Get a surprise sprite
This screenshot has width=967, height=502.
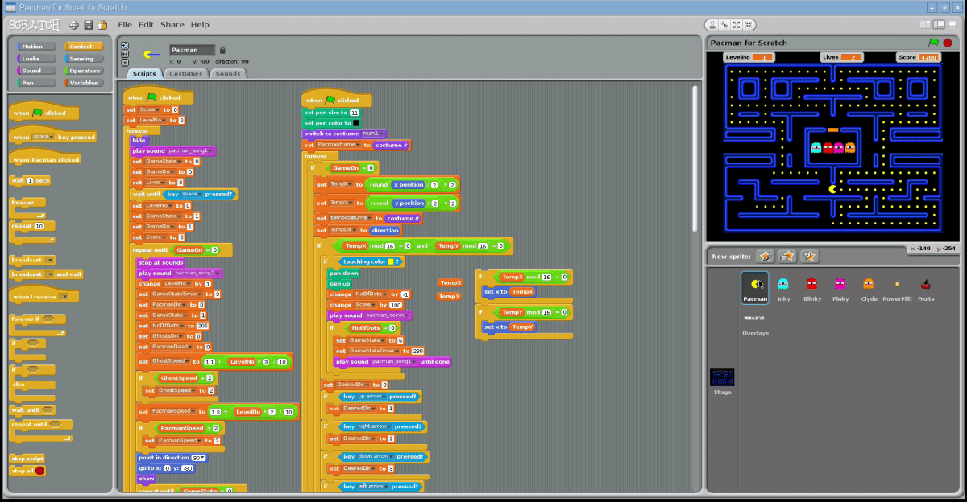pos(810,256)
